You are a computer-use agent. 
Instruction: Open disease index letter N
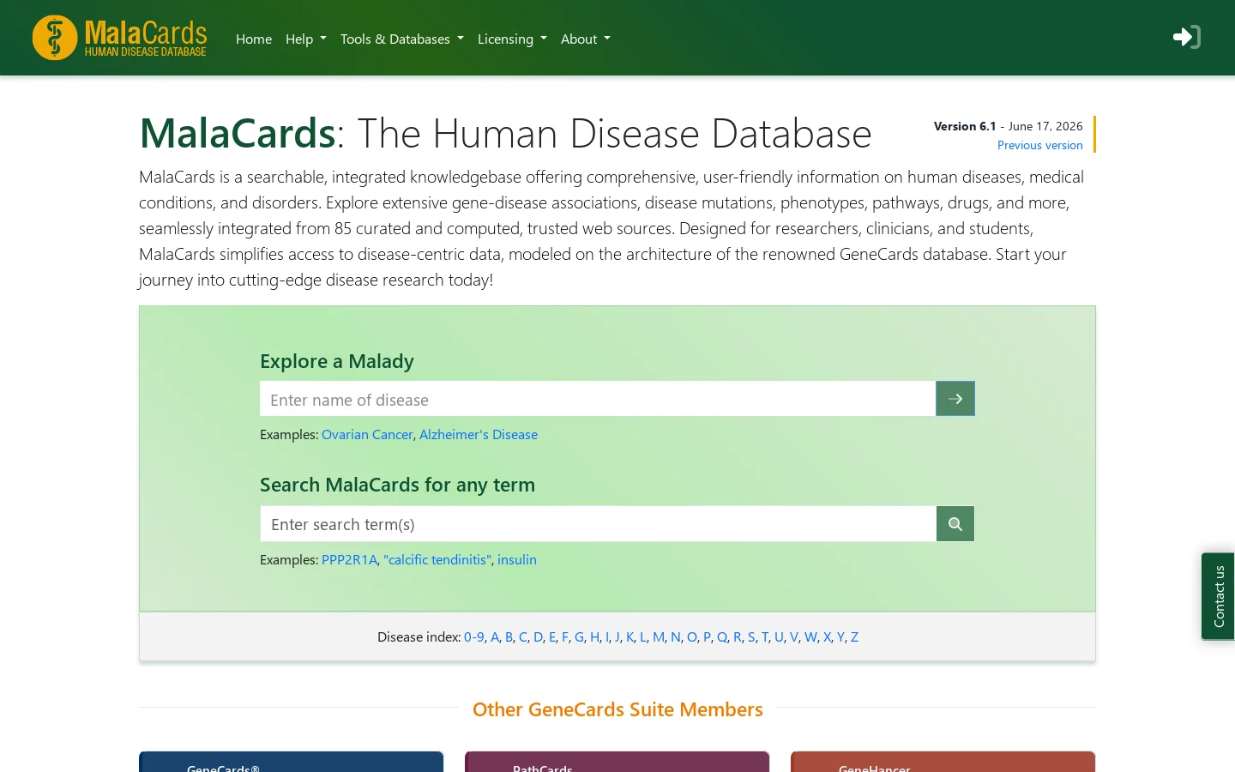[676, 636]
